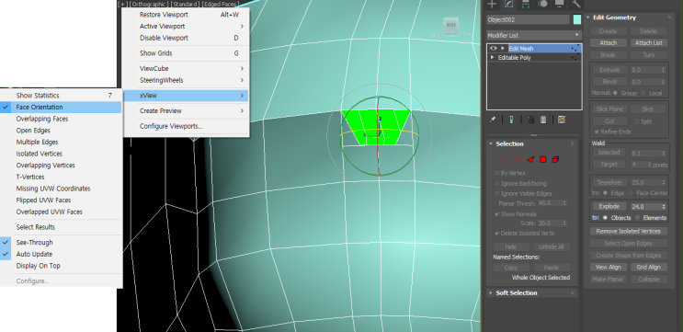683x332 pixels.
Task: Choose Disable Viewport menu item
Action: (186, 38)
